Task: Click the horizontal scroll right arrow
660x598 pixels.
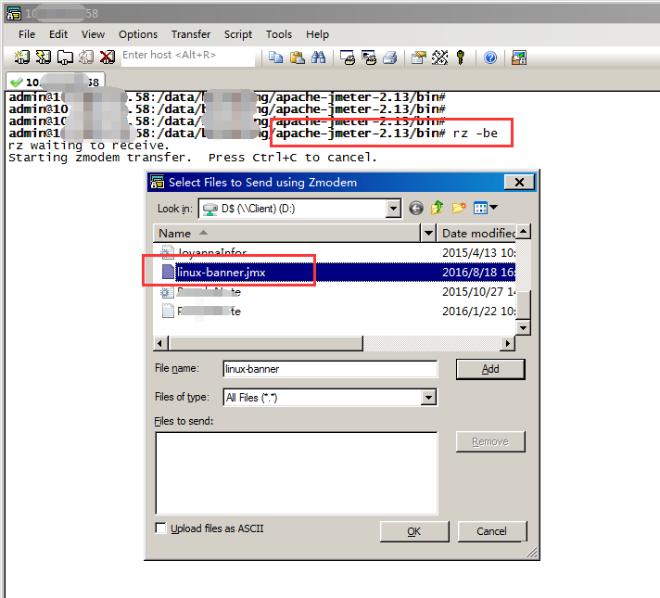Action: [x=508, y=343]
